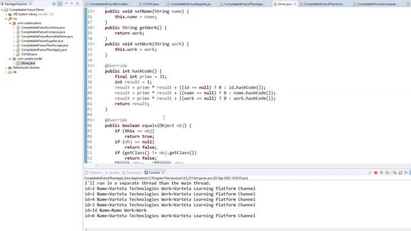The image size is (411, 231).
Task: Click the JRE System Library icon
Action: click(x=10, y=14)
